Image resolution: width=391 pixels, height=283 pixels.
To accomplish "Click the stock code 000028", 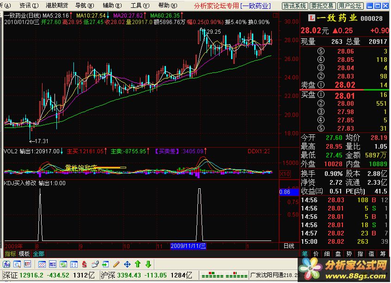I will [x=372, y=18].
